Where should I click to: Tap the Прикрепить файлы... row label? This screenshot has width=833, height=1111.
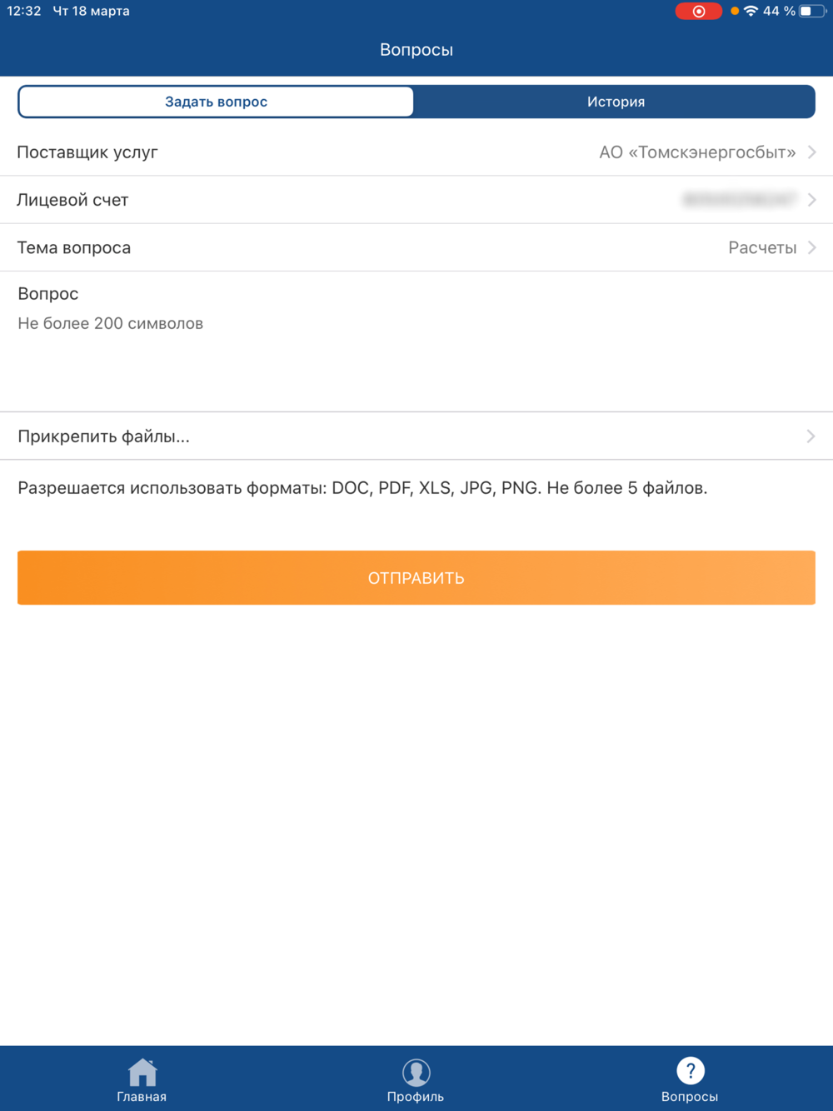click(x=104, y=436)
